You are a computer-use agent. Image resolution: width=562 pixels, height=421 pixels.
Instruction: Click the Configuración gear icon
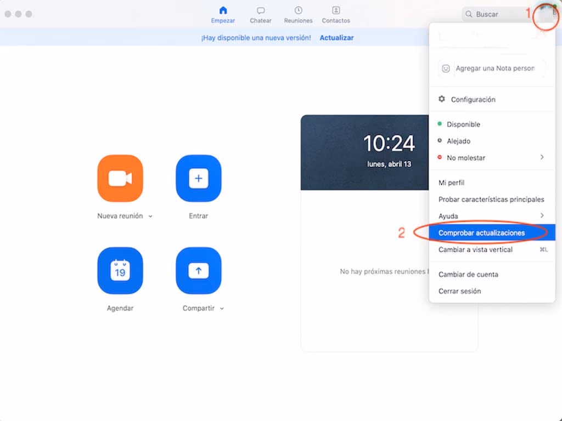442,99
